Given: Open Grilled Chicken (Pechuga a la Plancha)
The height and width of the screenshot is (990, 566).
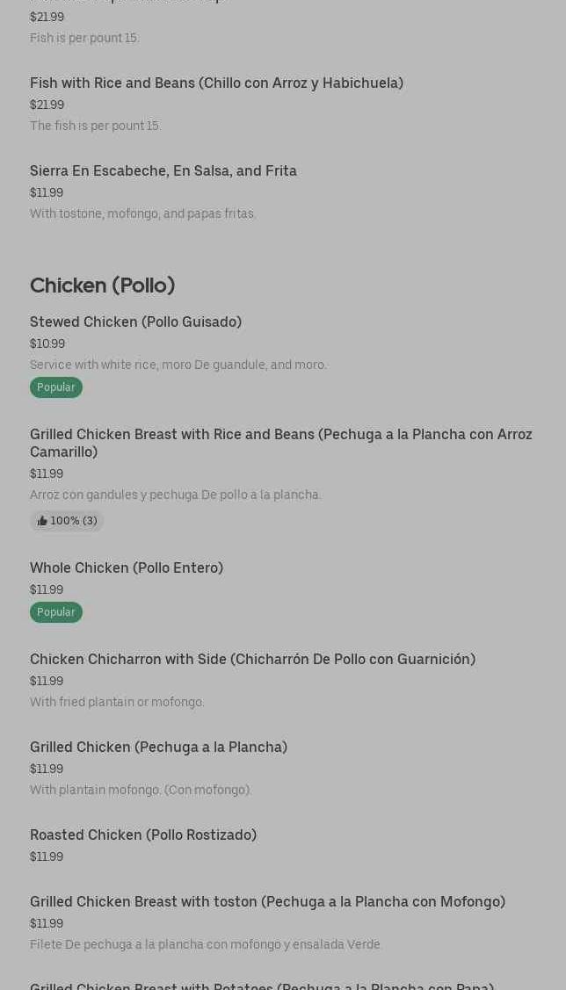Looking at the screenshot, I should point(158,747).
